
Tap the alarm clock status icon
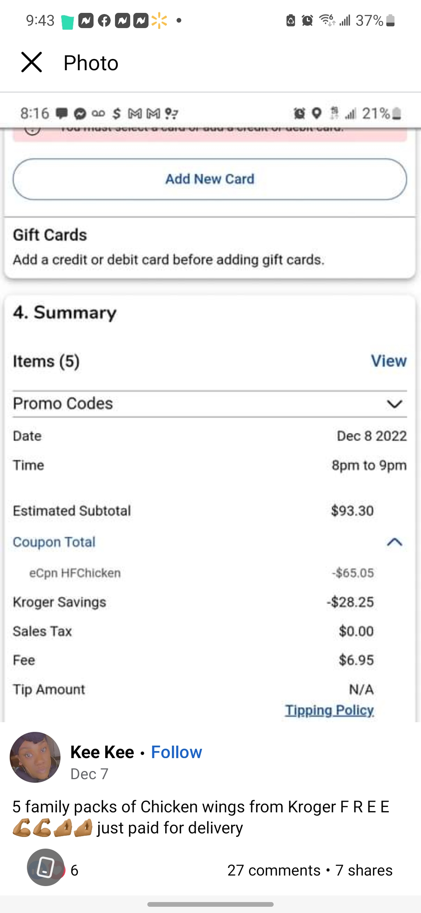coord(308,20)
